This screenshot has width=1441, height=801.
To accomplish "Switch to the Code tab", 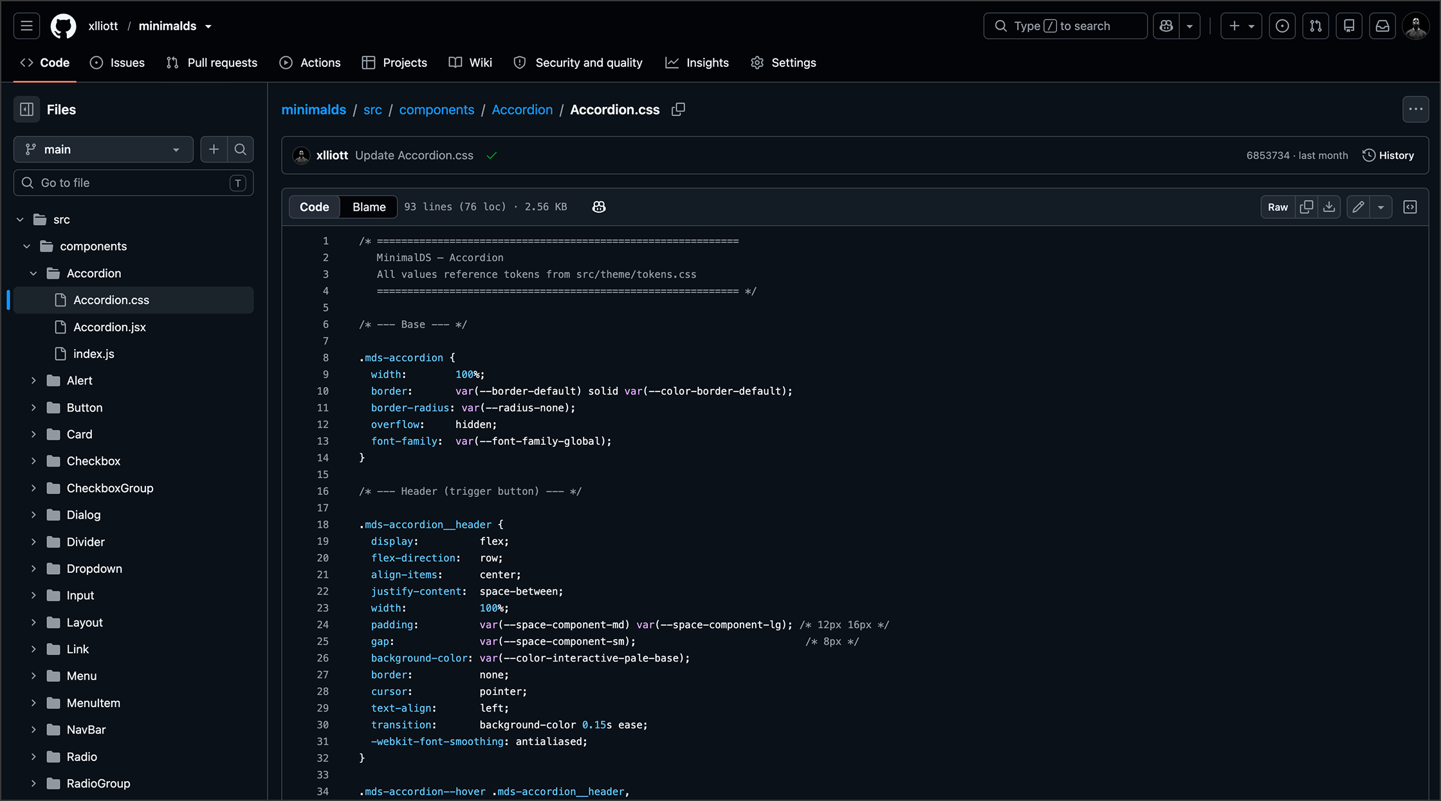I will [45, 62].
